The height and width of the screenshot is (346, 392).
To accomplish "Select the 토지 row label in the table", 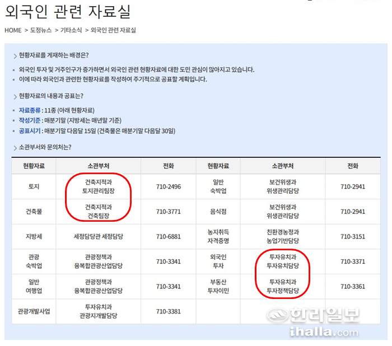I will click(x=34, y=186).
